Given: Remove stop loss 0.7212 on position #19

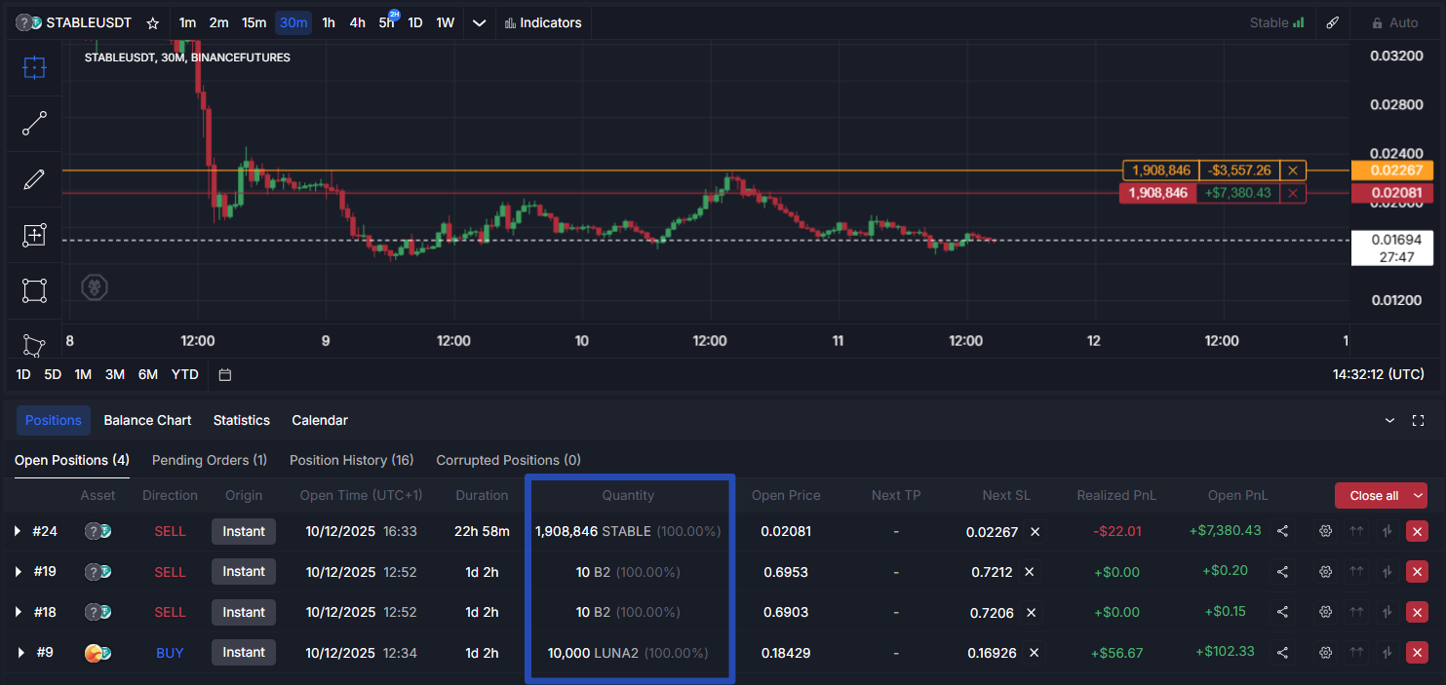Looking at the screenshot, I should (x=1029, y=572).
